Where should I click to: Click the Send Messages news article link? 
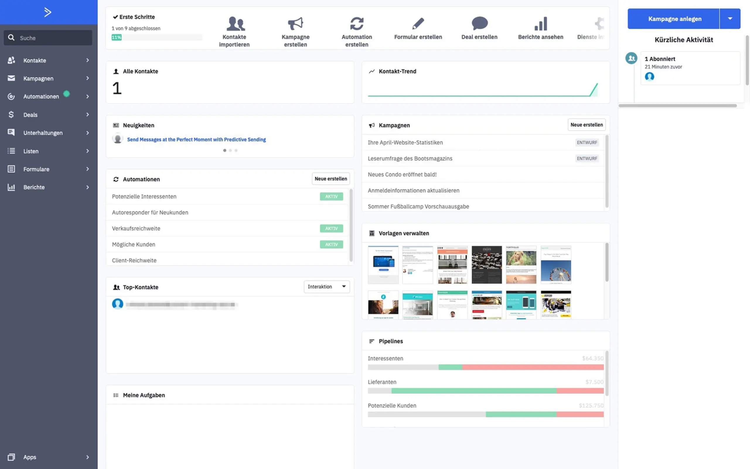coord(197,140)
